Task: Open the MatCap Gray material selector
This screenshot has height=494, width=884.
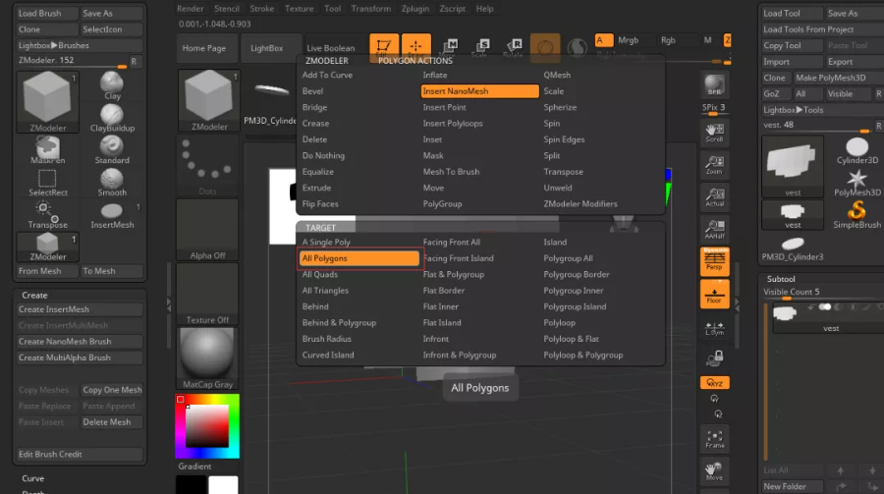Action: coord(207,358)
